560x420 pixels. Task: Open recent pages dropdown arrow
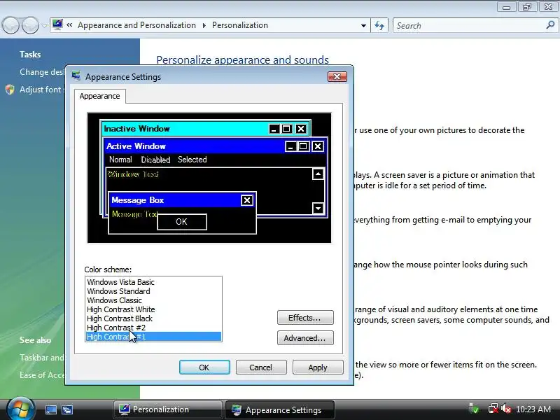point(44,26)
